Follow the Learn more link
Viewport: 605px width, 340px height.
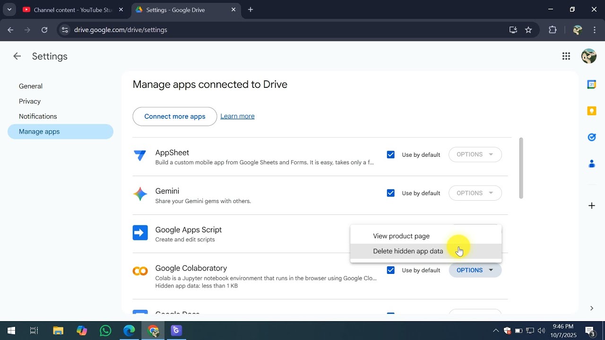[x=237, y=116]
